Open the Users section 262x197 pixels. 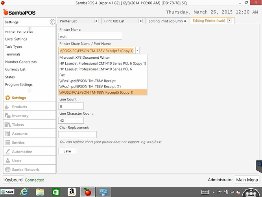[x=30, y=160]
